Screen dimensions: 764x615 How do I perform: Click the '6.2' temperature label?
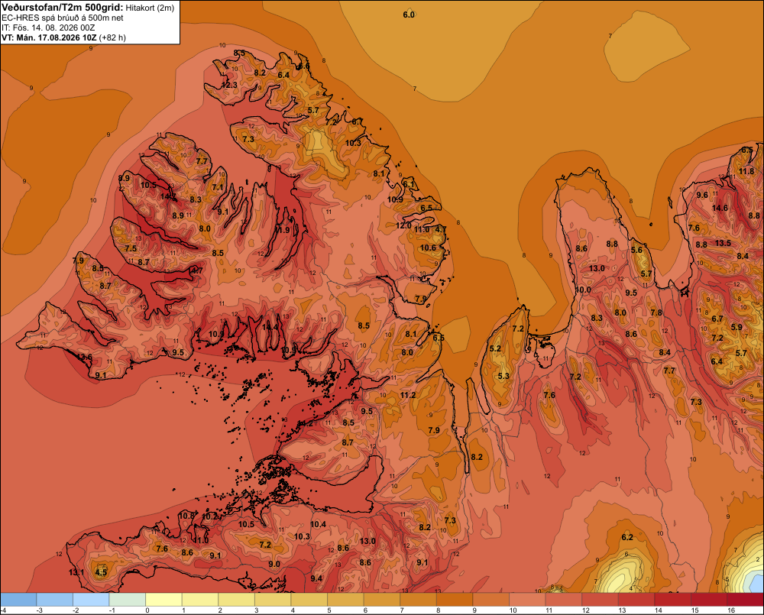[x=627, y=537]
